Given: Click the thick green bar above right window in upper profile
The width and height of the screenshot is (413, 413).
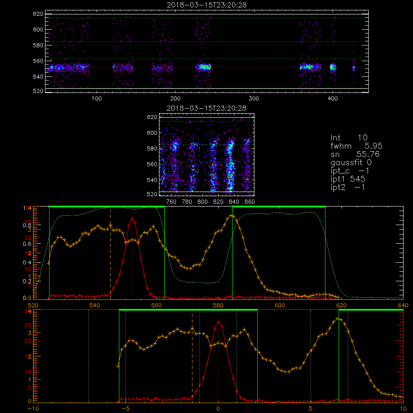Looking at the screenshot, I should click(279, 206).
